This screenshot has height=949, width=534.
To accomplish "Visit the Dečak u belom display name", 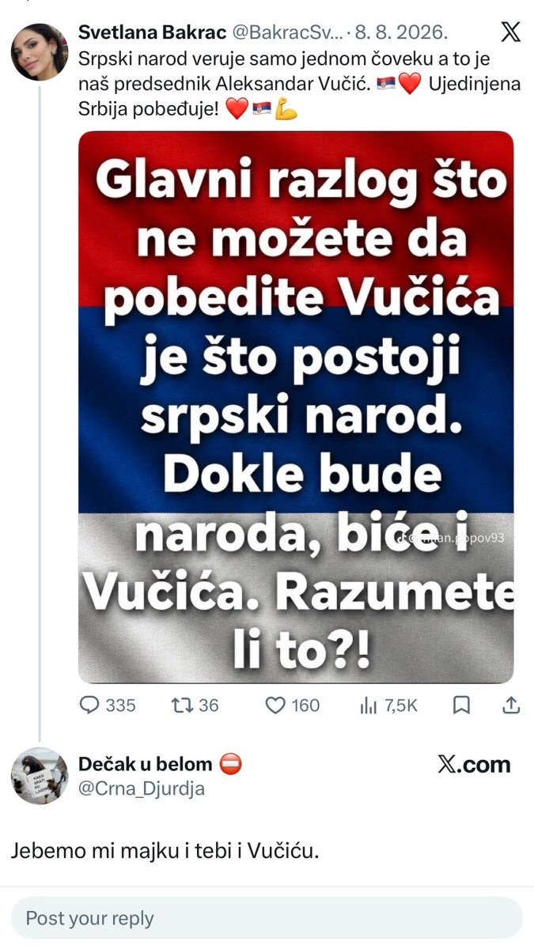I will 146,764.
